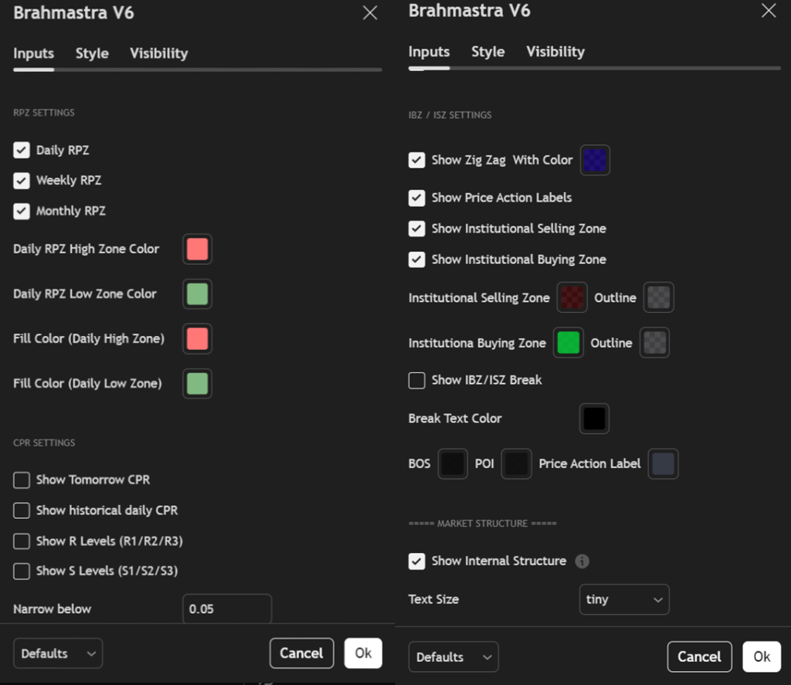Open Zig Zag color picker swatch
Viewport: 791px width, 685px height.
click(x=595, y=160)
